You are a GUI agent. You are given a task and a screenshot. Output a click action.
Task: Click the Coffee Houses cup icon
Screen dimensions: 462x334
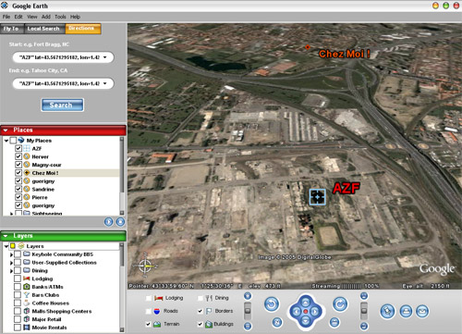27,303
